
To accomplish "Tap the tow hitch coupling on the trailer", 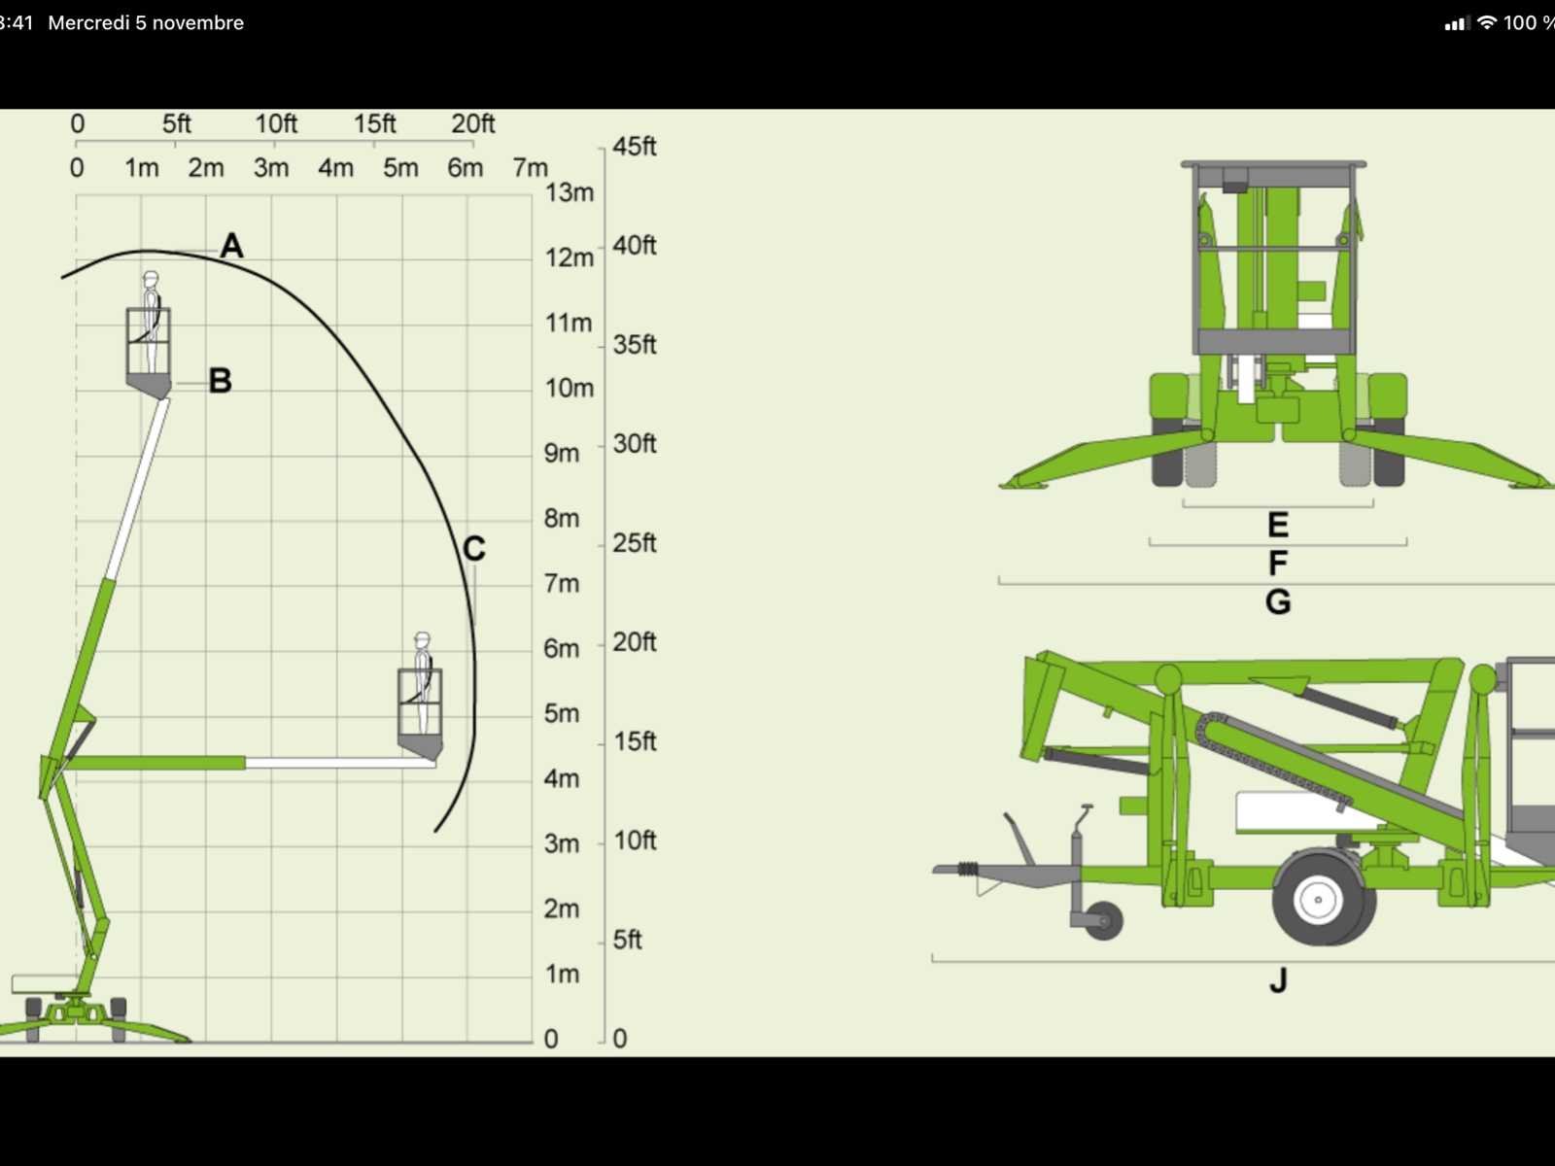I will coord(964,869).
